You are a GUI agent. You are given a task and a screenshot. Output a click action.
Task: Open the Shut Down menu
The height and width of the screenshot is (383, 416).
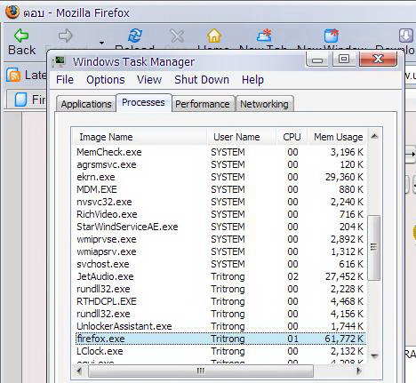pyautogui.click(x=202, y=80)
